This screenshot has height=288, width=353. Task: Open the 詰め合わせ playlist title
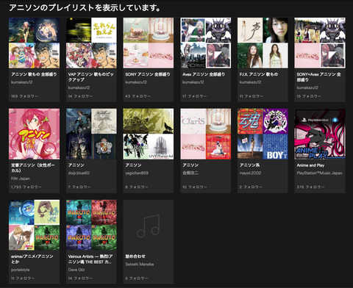[135, 256]
